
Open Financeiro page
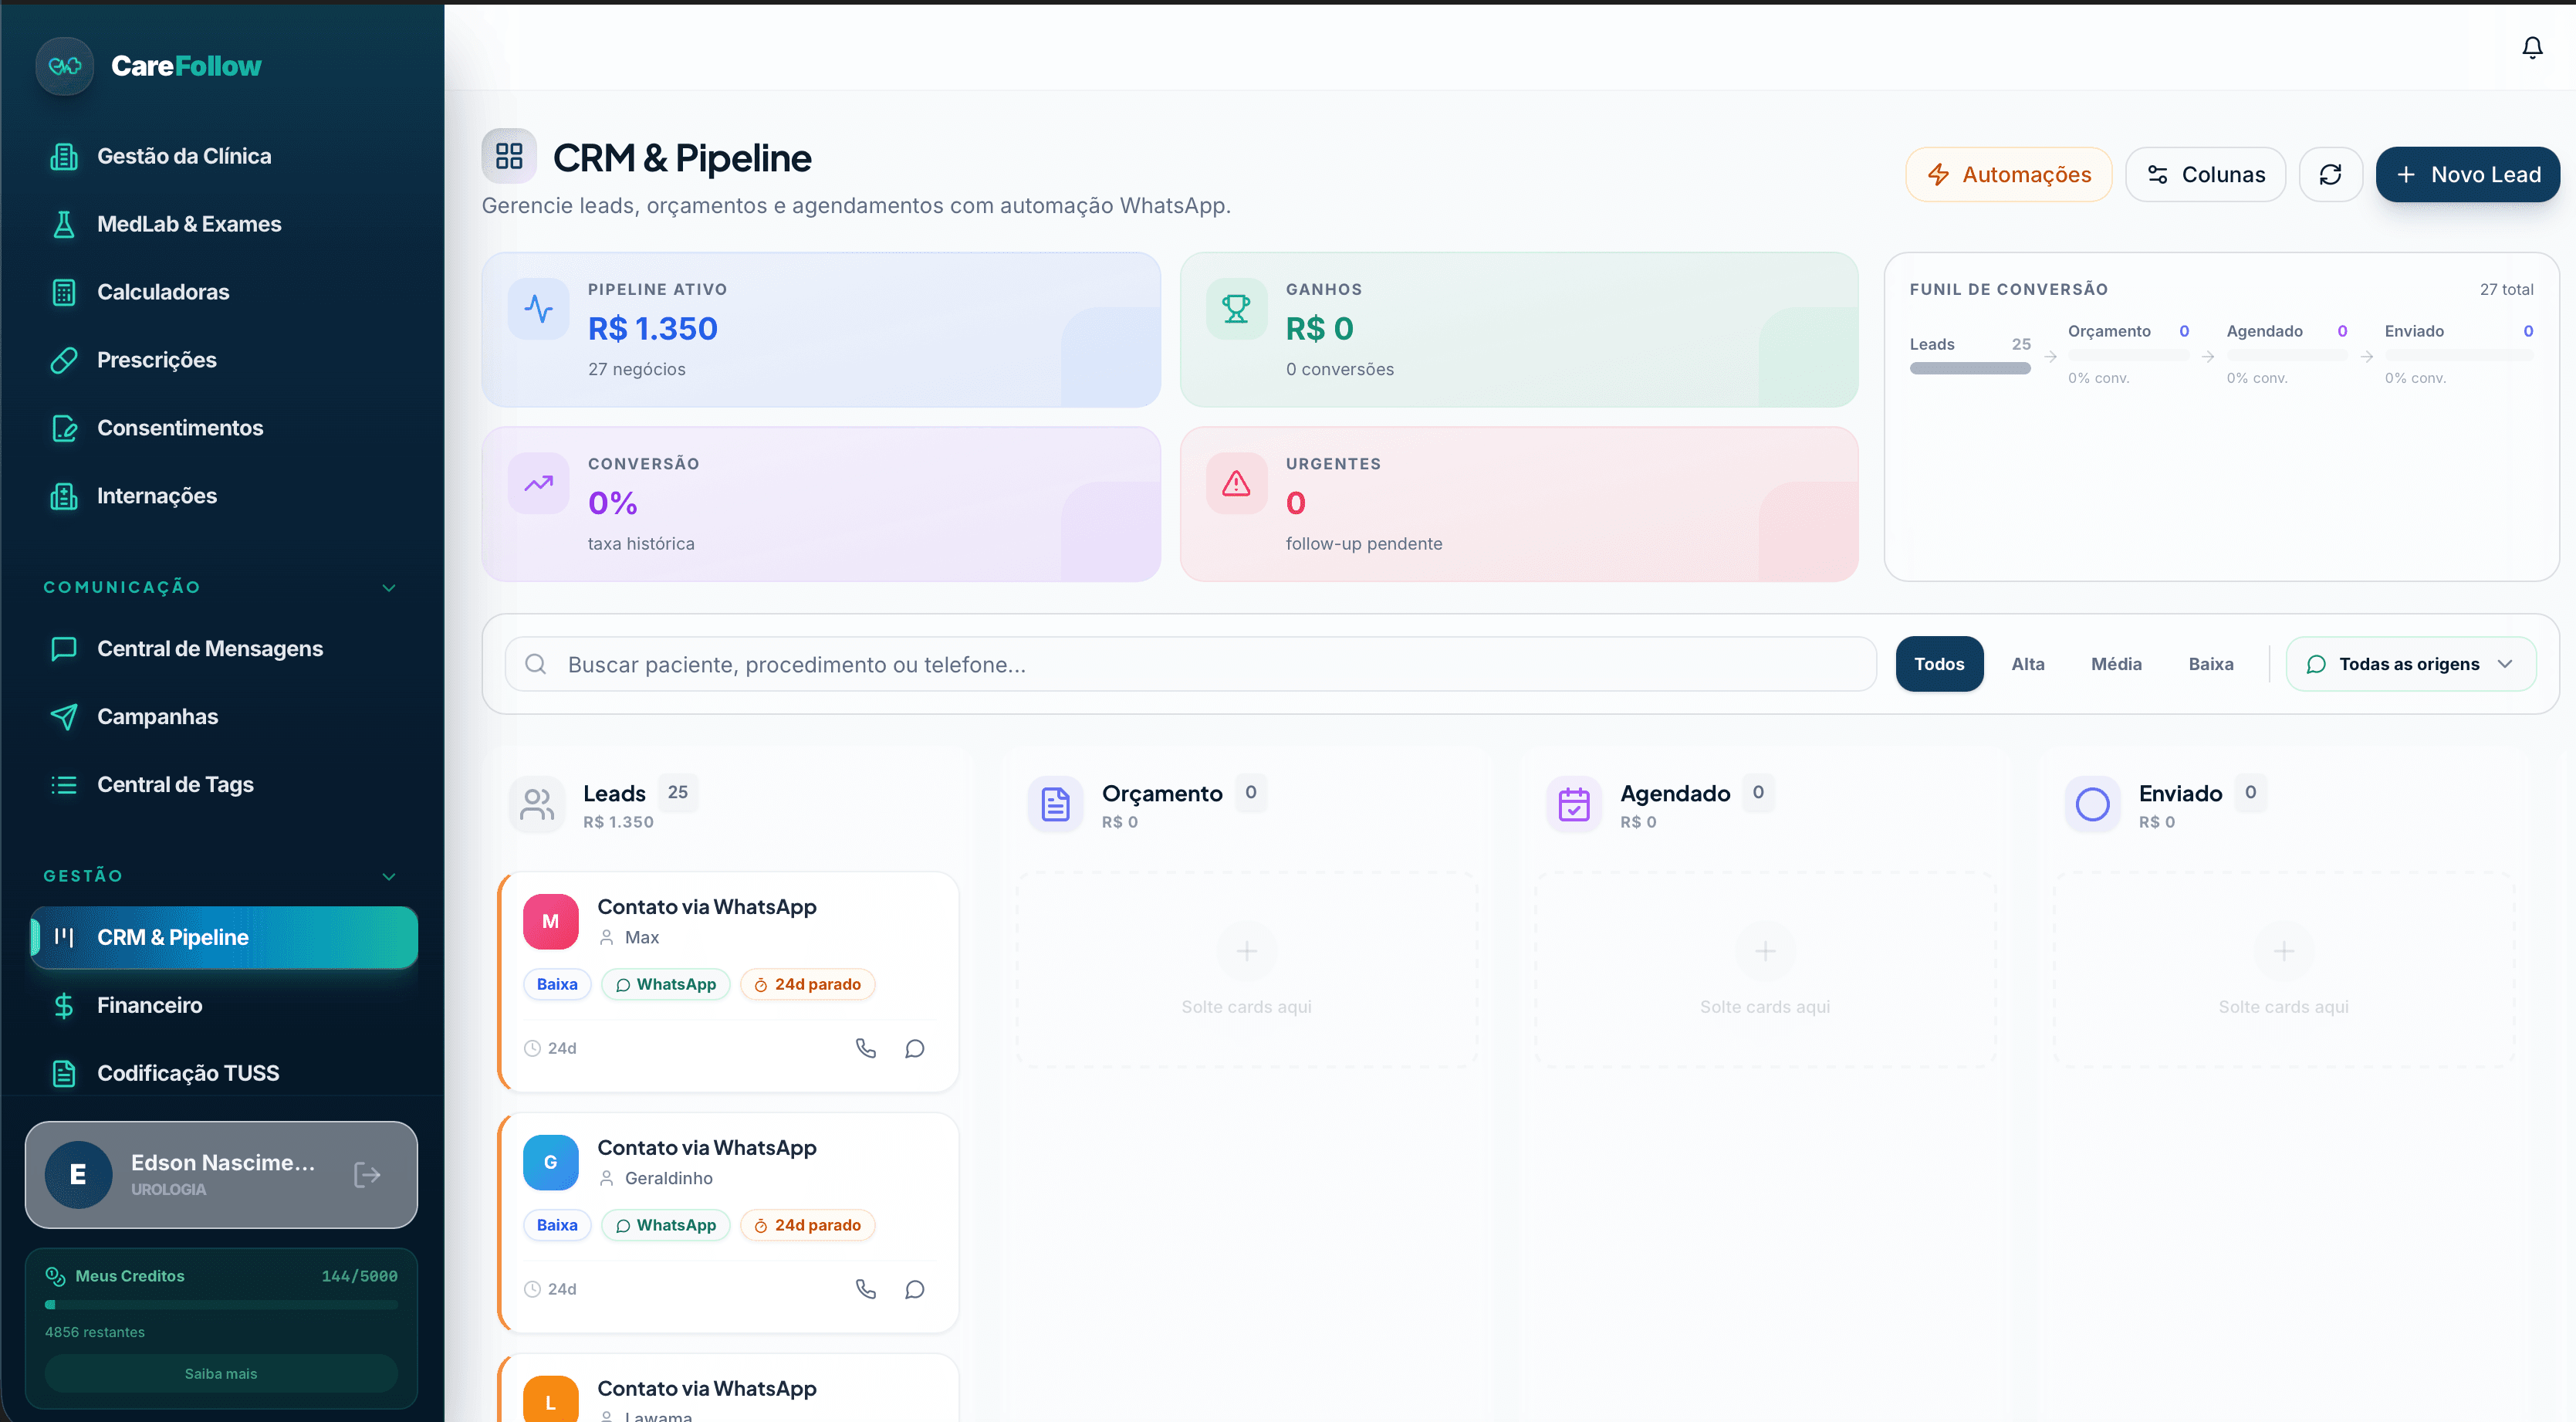222,1005
